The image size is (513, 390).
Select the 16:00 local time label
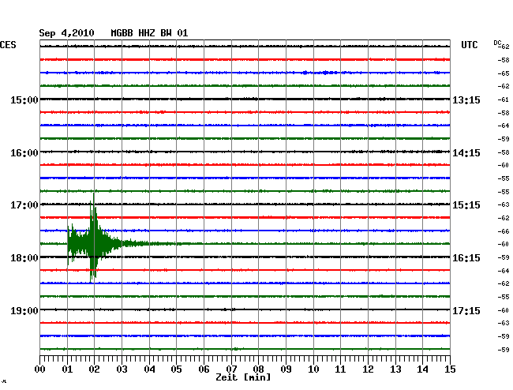point(24,153)
